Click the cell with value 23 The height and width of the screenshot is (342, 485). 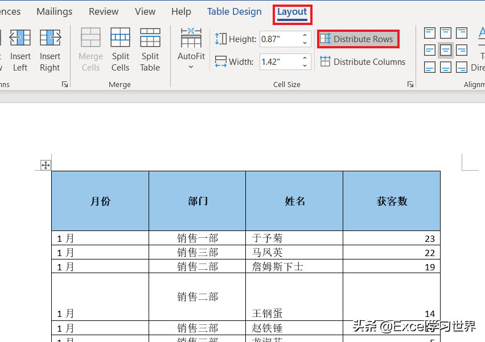392,238
